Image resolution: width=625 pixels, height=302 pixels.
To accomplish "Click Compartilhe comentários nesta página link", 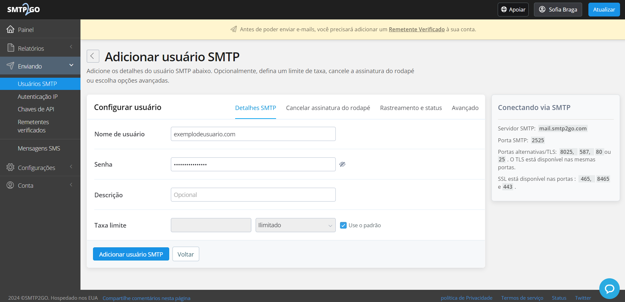I will 146,298.
